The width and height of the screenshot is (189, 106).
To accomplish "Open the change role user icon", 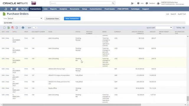I will (158, 3).
